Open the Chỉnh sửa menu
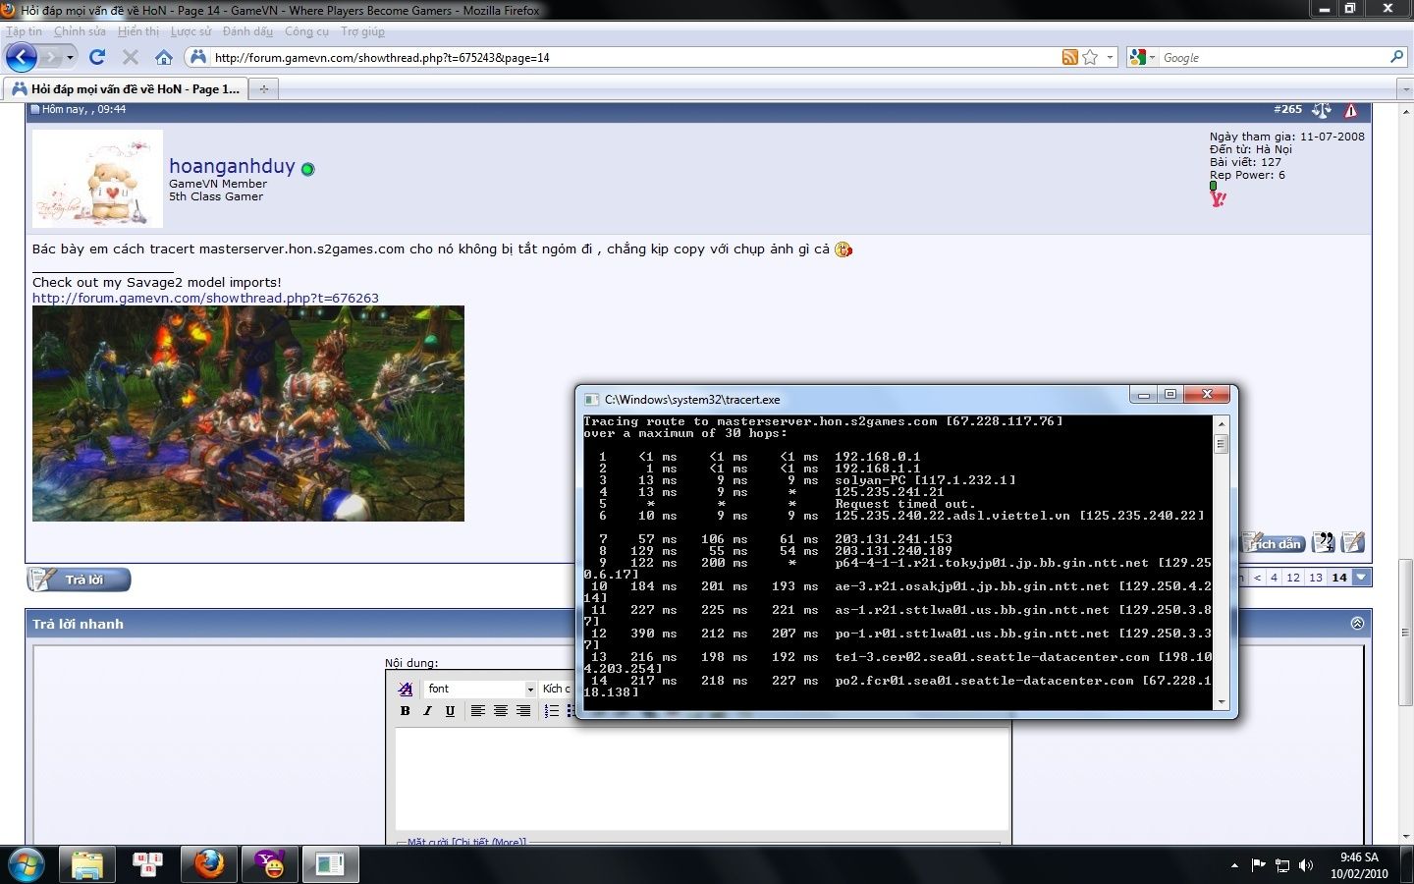The image size is (1414, 884). click(x=80, y=31)
